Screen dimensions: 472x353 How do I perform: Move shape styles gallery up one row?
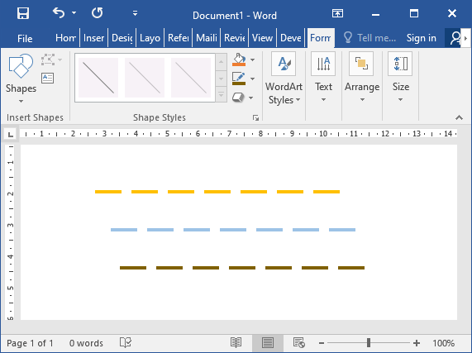pos(222,62)
